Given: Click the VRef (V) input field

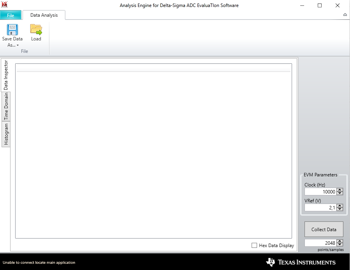Looking at the screenshot, I should [x=320, y=207].
